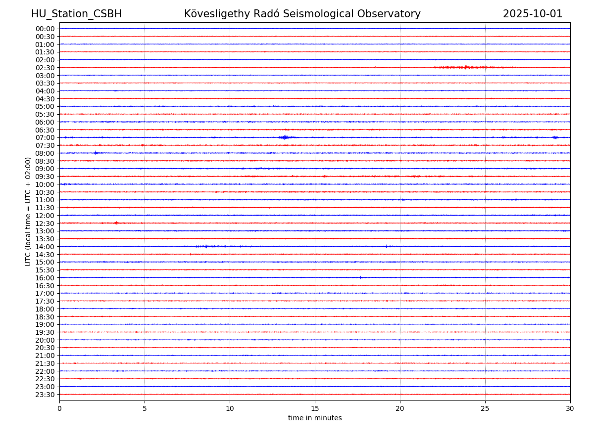Image resolution: width=594 pixels, height=445 pixels.
Task: Click the Kövesligethy Radó Seismological Observatory title
Action: 302,14
